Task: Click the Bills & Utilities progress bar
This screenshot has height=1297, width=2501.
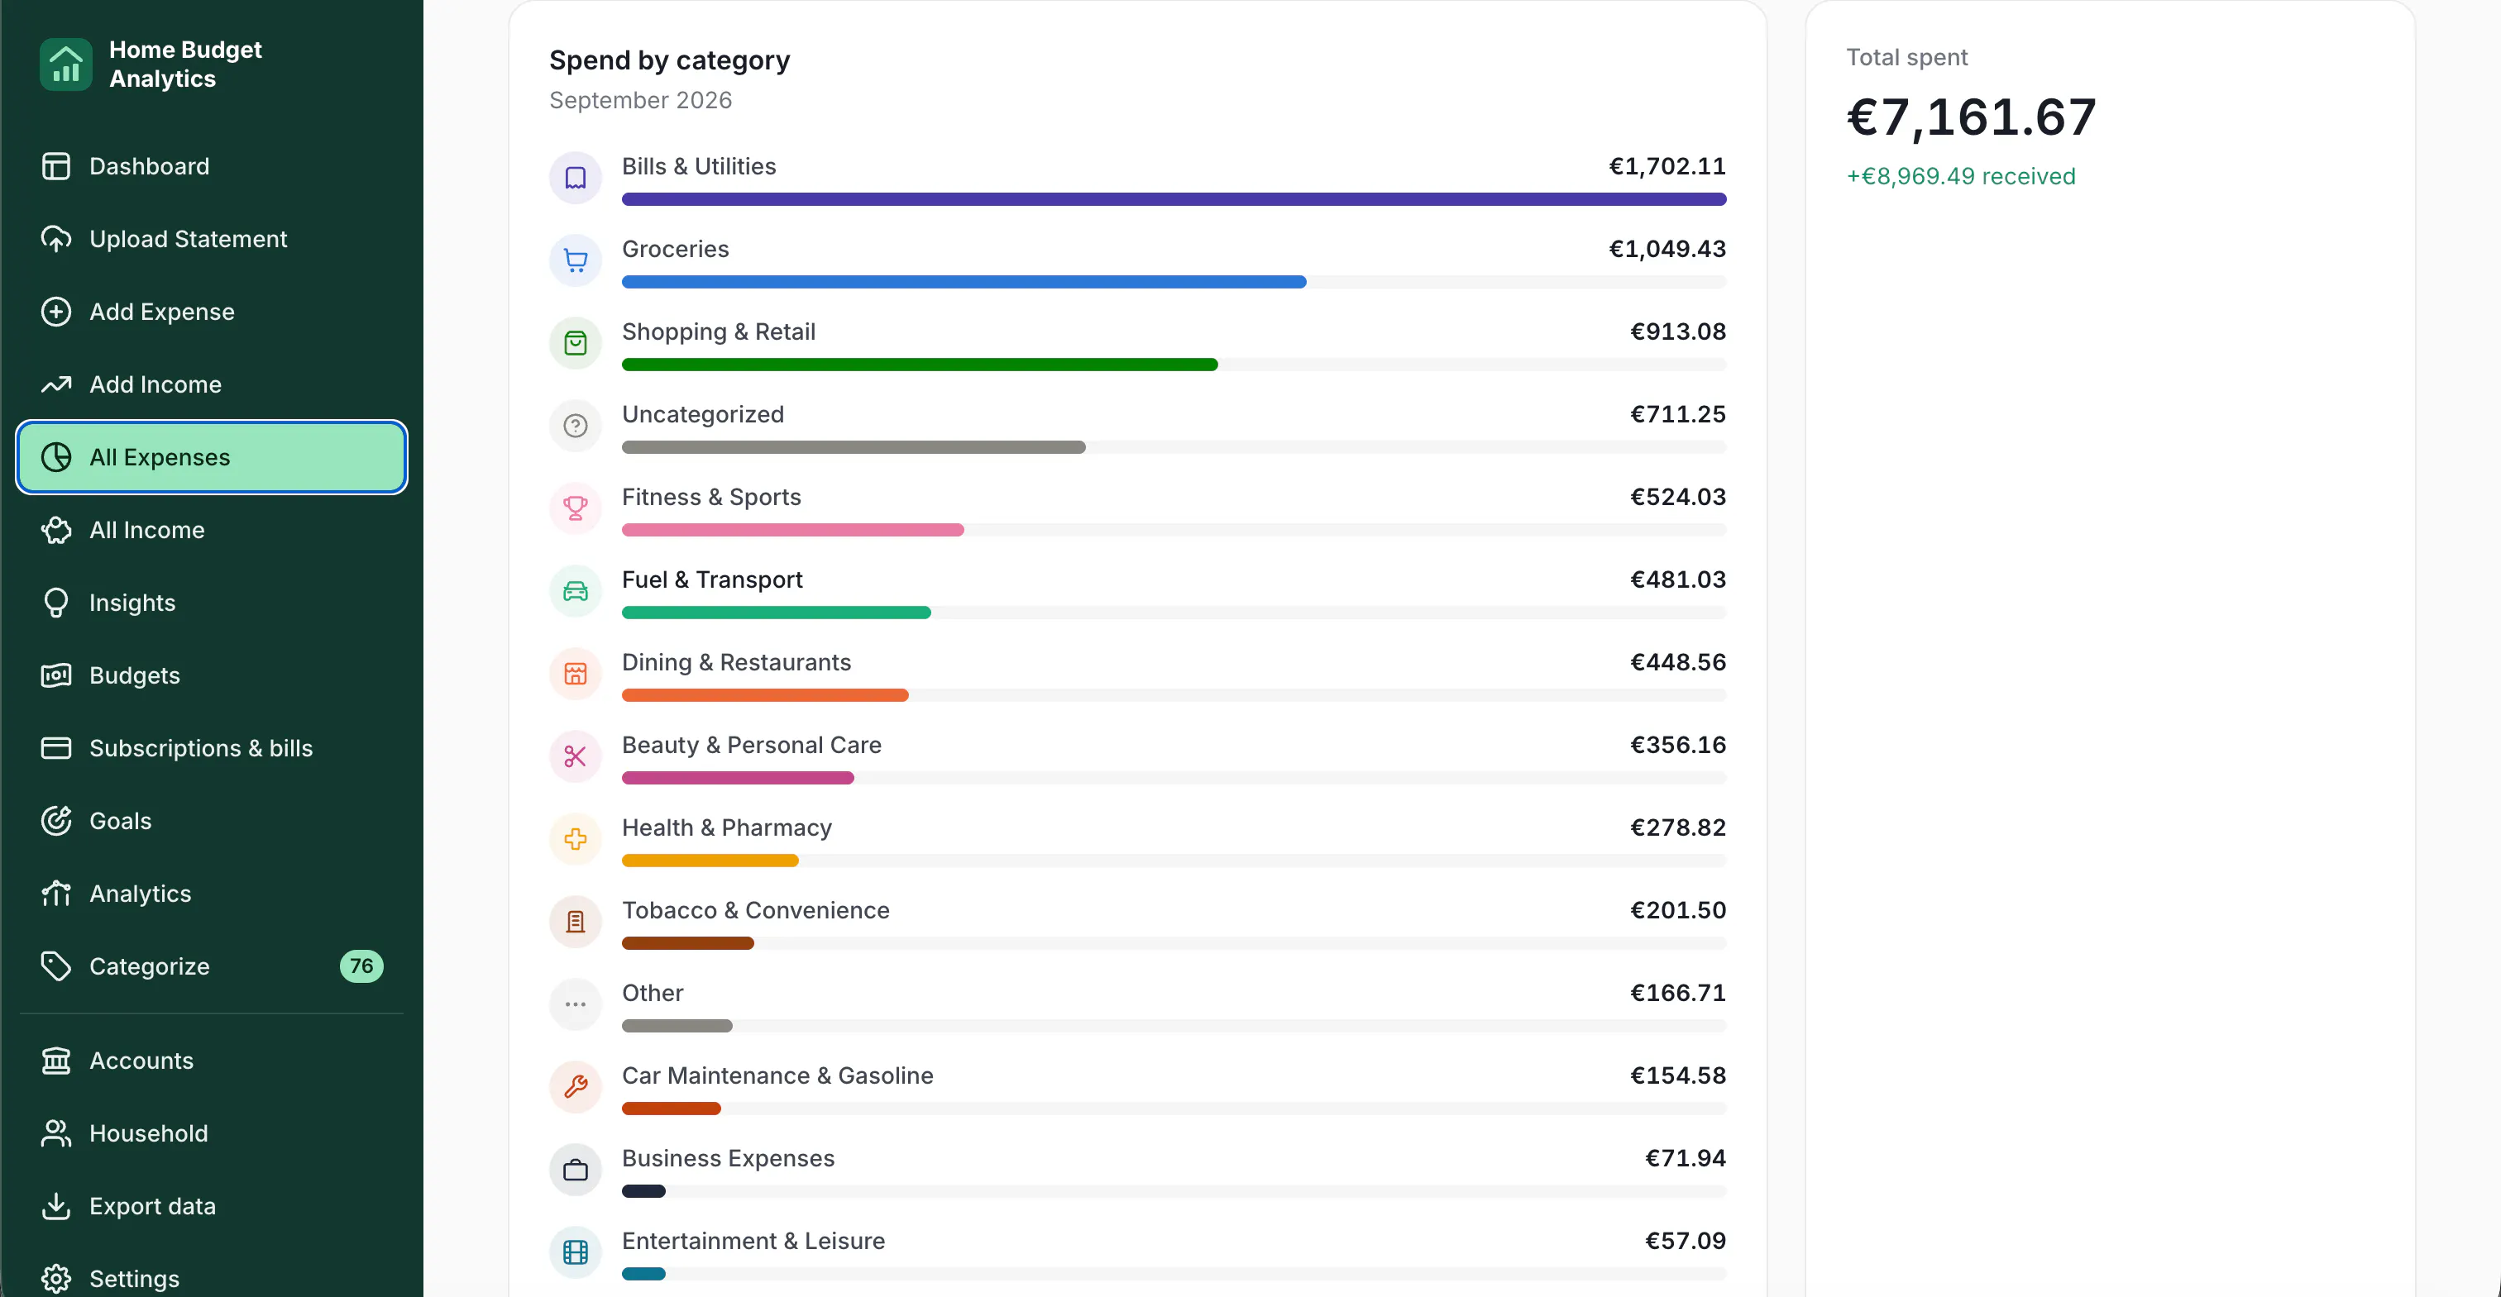Action: (x=1174, y=199)
